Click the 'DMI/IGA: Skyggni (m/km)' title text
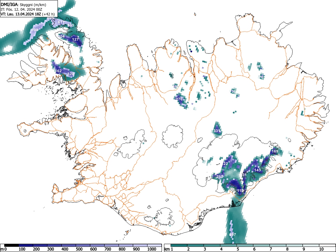 click(24, 4)
